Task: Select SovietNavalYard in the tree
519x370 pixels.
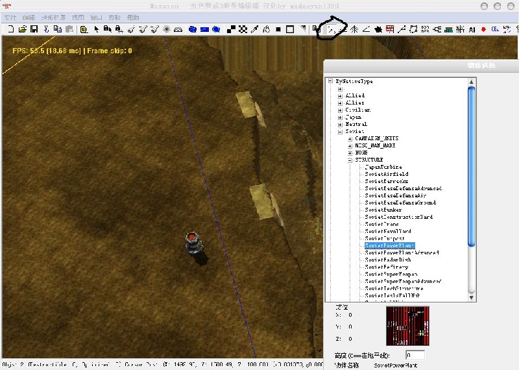Action: 387,231
